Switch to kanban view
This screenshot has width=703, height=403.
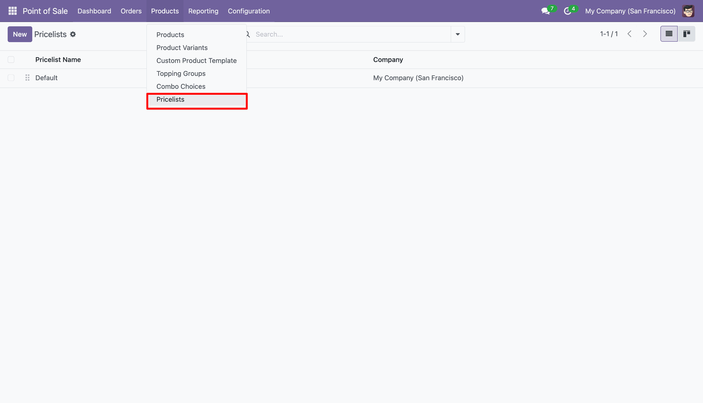tap(687, 34)
